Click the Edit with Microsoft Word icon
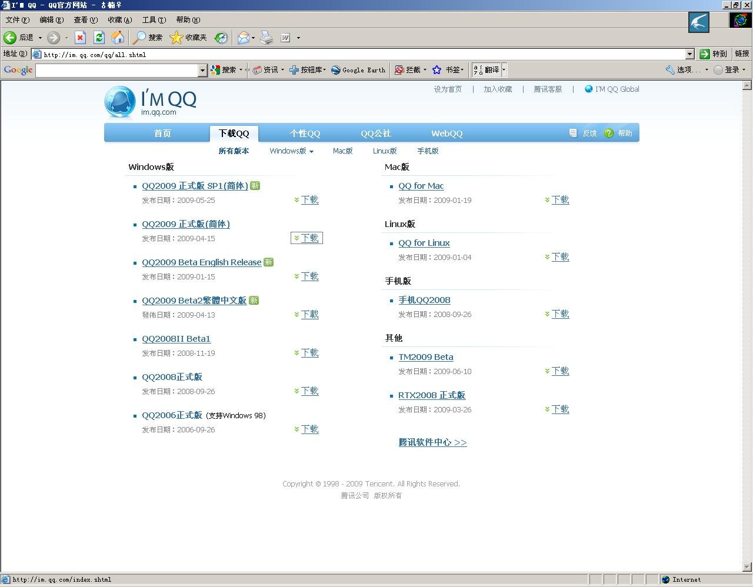Viewport: 753px width, 587px height. coord(285,38)
